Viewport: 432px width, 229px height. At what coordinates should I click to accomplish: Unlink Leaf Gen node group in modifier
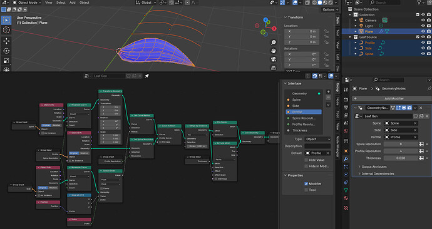click(x=427, y=116)
